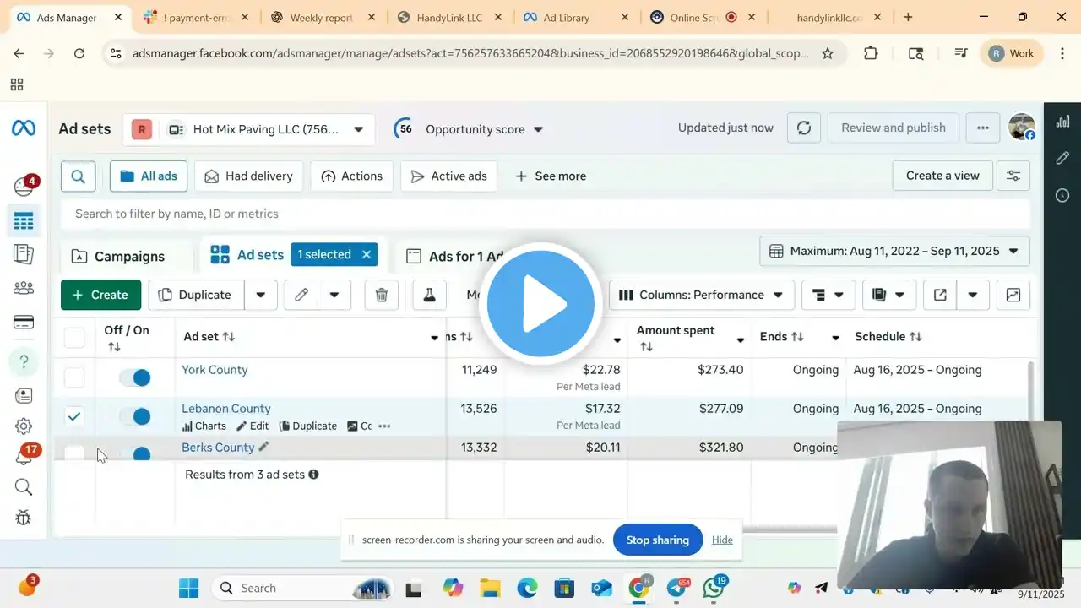Image resolution: width=1081 pixels, height=608 pixels.
Task: Open the charts icon at far right of toolbar
Action: (x=1013, y=295)
